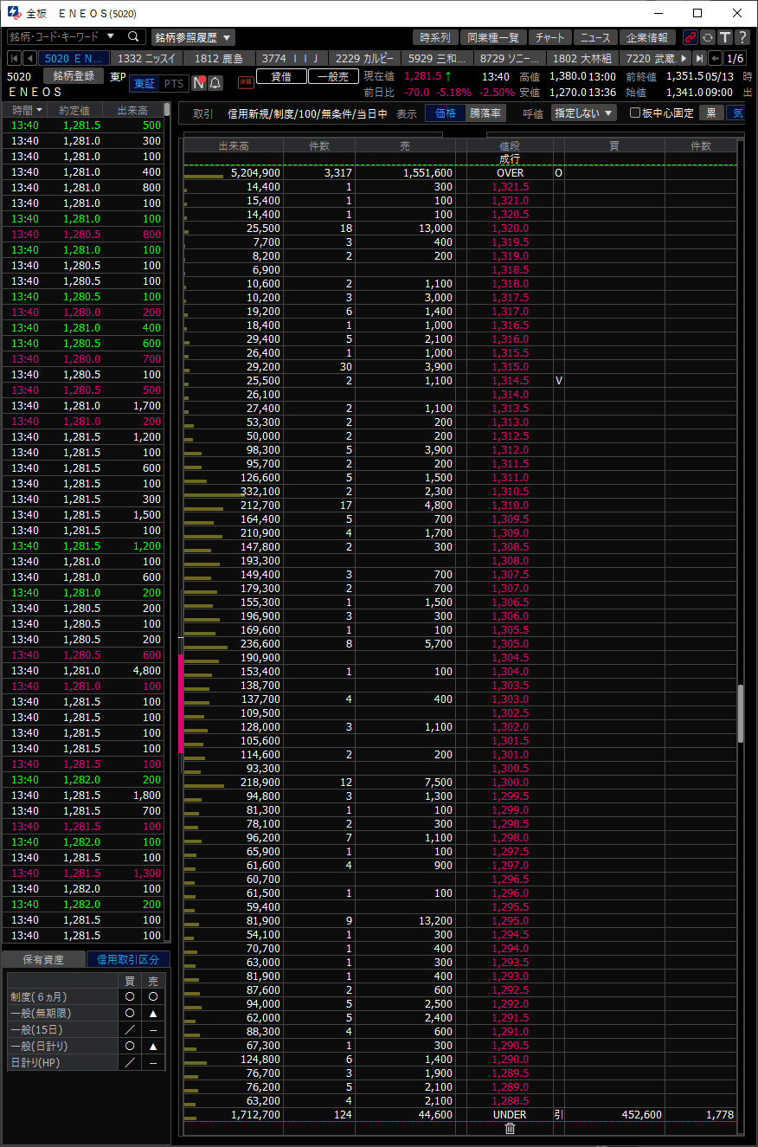
Task: Toggle PTS exchange selection
Action: (174, 83)
